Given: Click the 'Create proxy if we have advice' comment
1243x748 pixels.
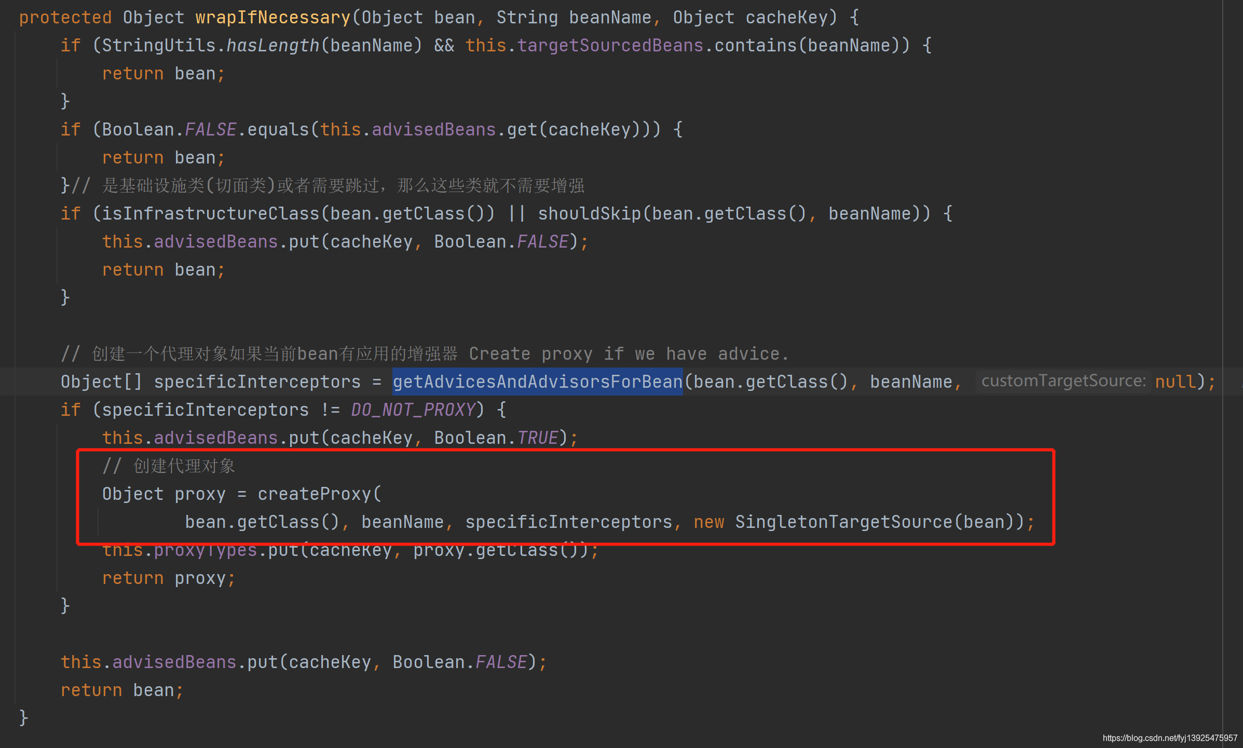Looking at the screenshot, I should [x=629, y=354].
